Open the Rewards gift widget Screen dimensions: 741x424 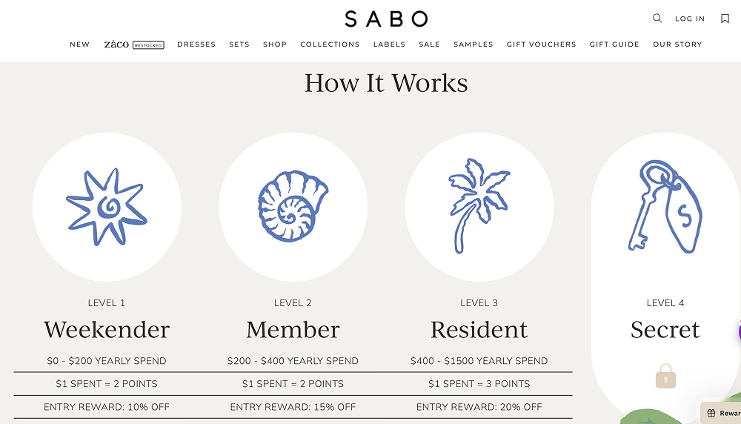tap(722, 413)
